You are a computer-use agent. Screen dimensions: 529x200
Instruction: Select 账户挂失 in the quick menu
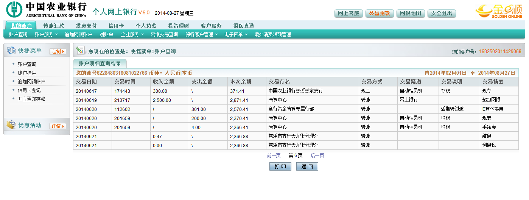pyautogui.click(x=27, y=73)
